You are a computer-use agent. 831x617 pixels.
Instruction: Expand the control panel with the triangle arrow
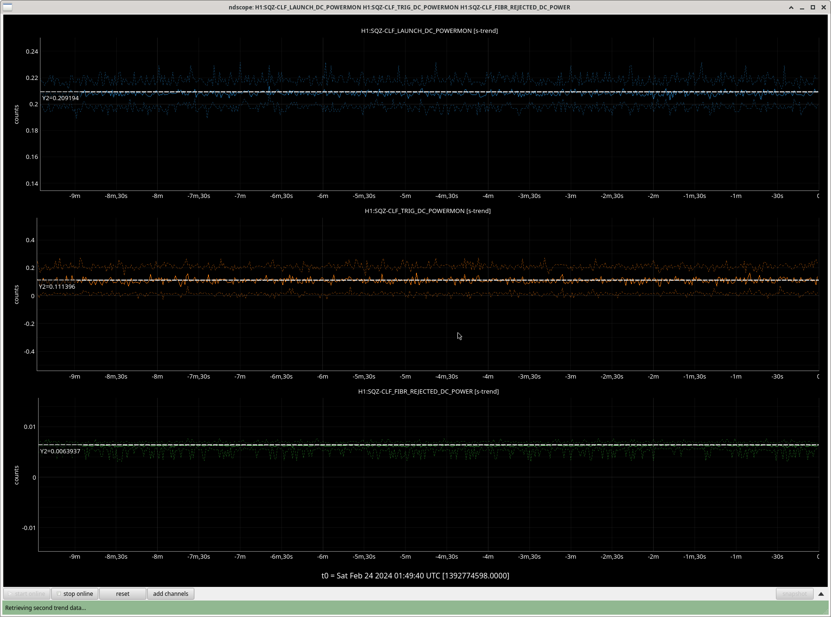click(x=821, y=594)
